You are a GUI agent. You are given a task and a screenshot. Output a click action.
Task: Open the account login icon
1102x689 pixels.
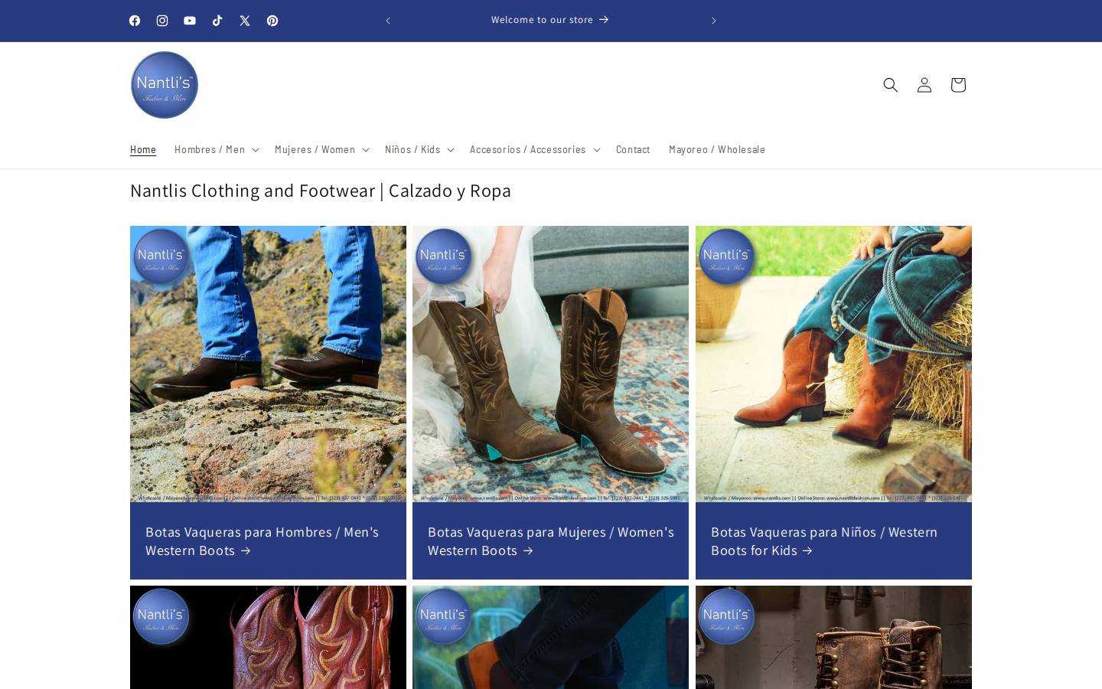point(924,85)
